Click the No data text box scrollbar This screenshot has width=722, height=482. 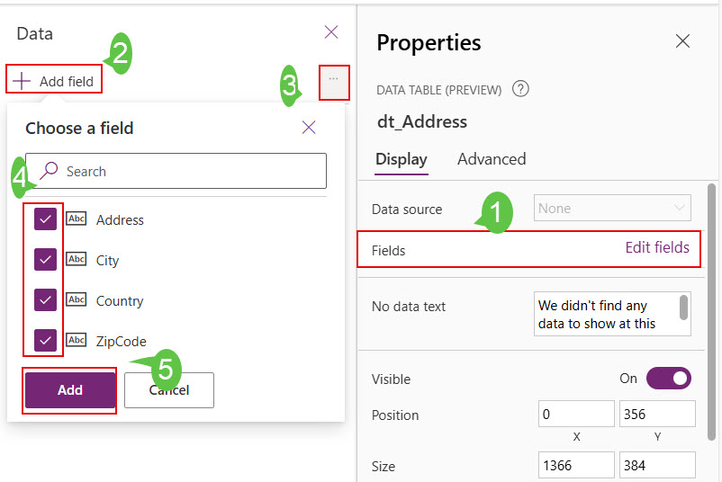(683, 308)
